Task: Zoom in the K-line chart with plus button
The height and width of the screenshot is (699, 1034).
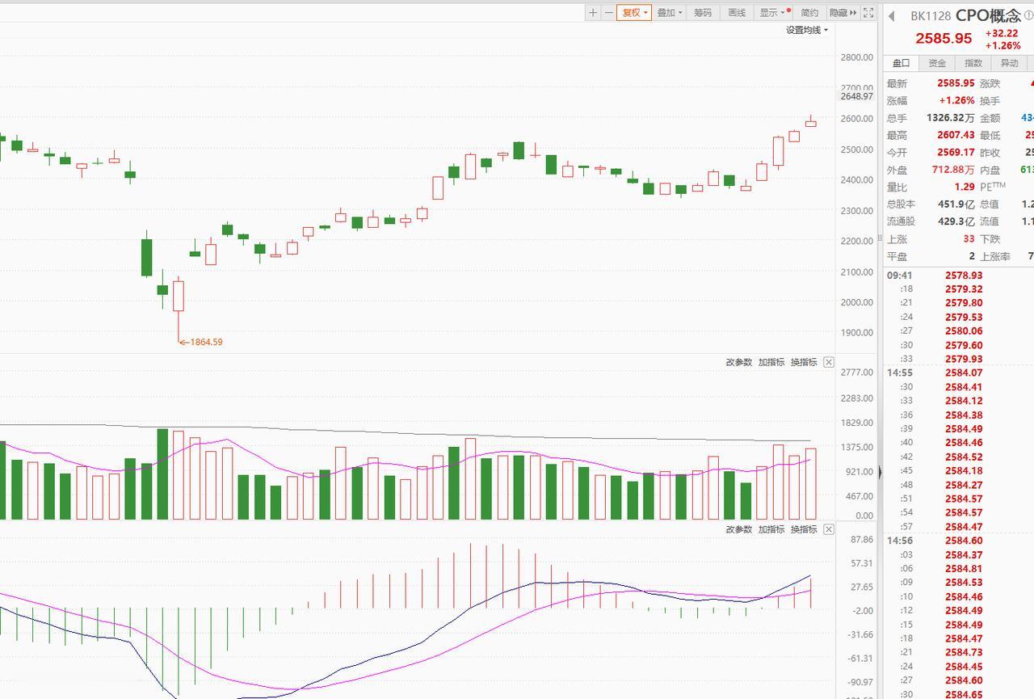Action: pos(593,13)
